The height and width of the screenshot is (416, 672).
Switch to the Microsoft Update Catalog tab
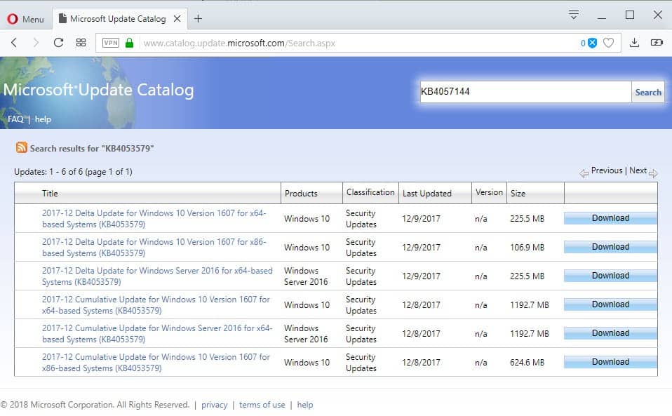(x=117, y=19)
